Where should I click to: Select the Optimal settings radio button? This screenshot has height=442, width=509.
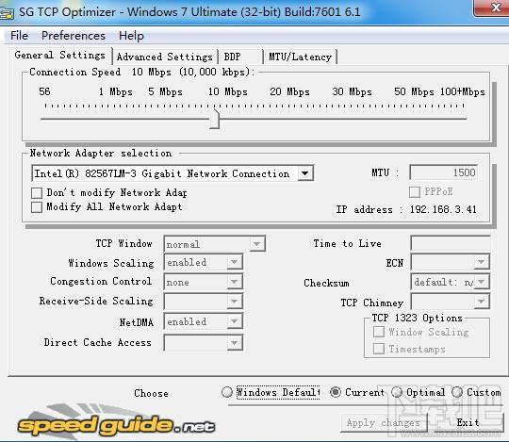click(397, 392)
